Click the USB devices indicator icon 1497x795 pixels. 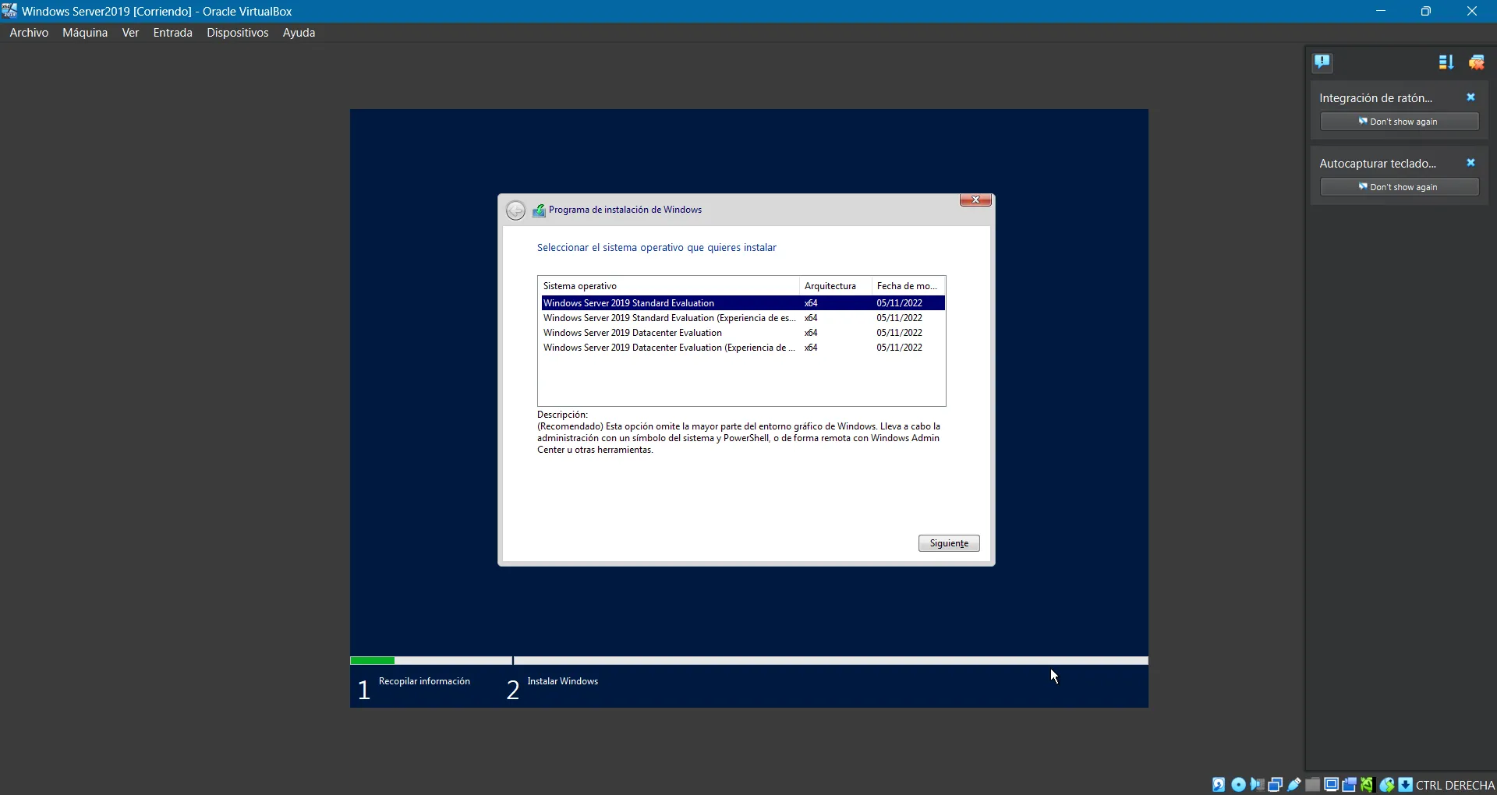coord(1294,785)
